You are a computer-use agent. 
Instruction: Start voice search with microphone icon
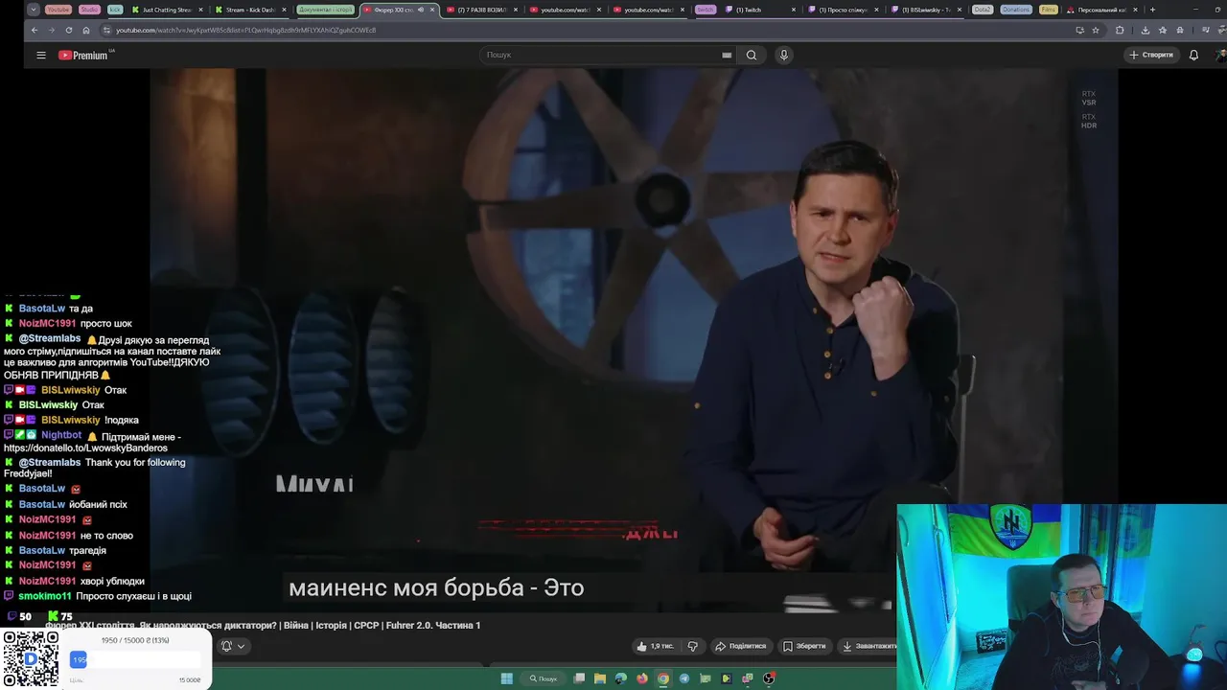783,55
